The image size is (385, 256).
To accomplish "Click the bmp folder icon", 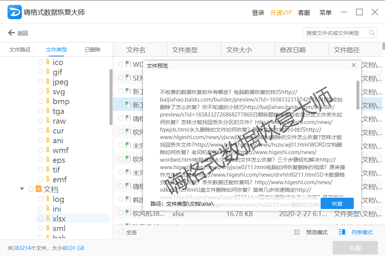I will (x=48, y=101).
